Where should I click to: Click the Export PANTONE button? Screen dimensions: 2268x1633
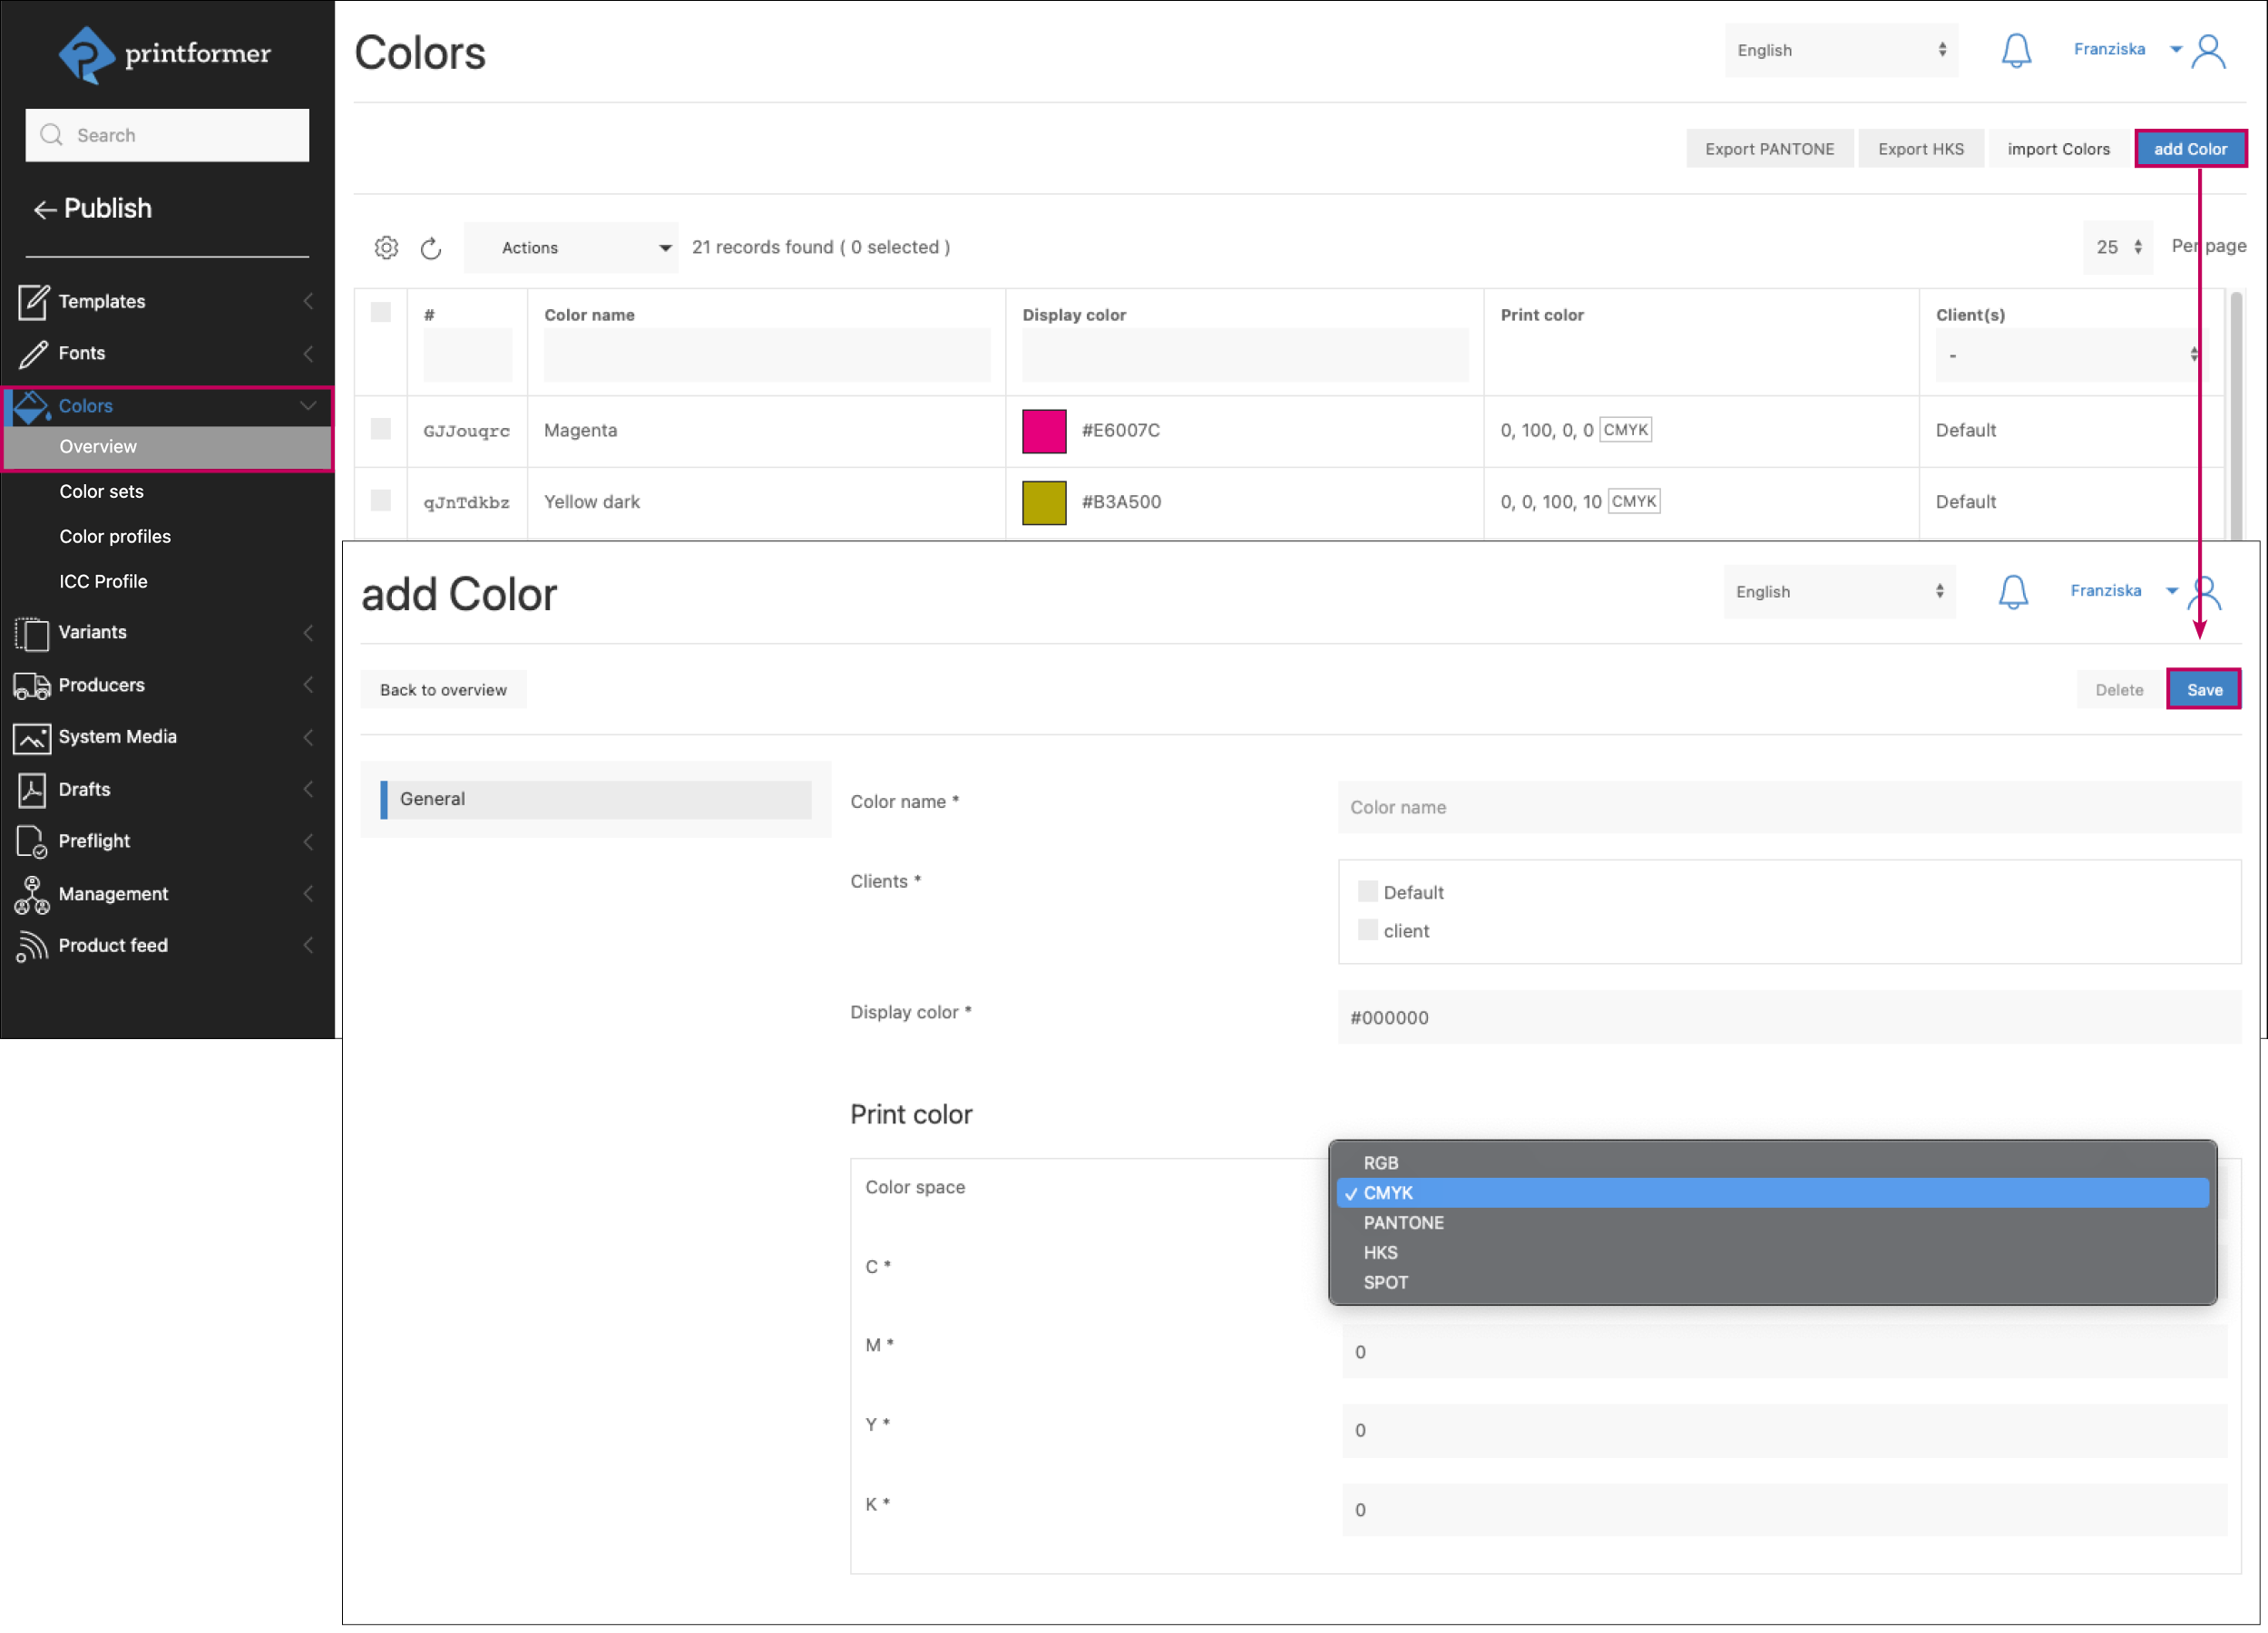click(1768, 149)
